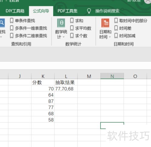The height and width of the screenshot is (147, 151).
Task: Click the 求平均数 command
Action: coord(81,28)
